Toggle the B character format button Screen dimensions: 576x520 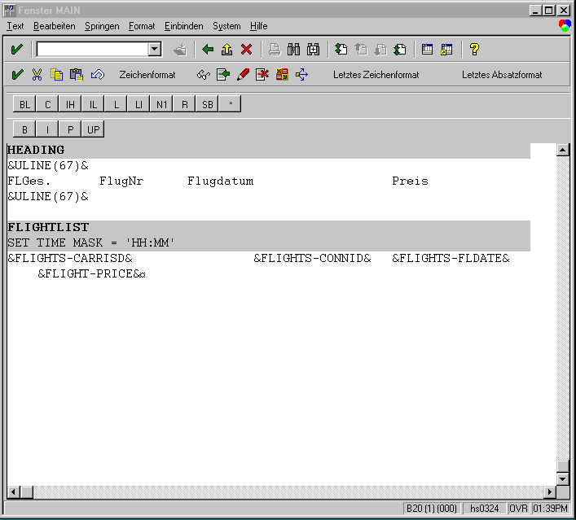click(25, 129)
